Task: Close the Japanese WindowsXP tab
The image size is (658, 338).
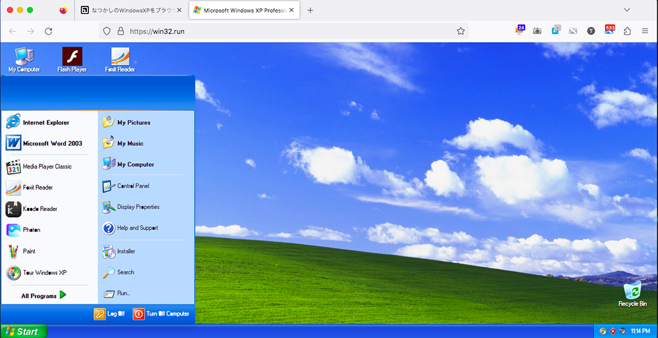Action: tap(179, 11)
